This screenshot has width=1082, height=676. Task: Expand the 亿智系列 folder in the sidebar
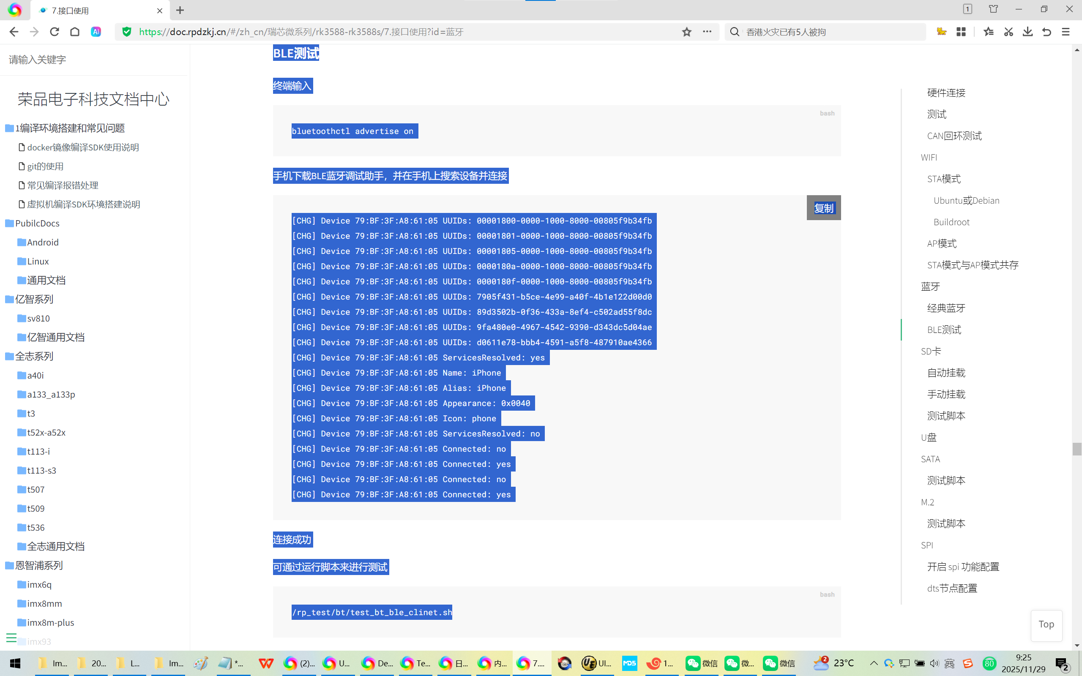[x=34, y=299]
